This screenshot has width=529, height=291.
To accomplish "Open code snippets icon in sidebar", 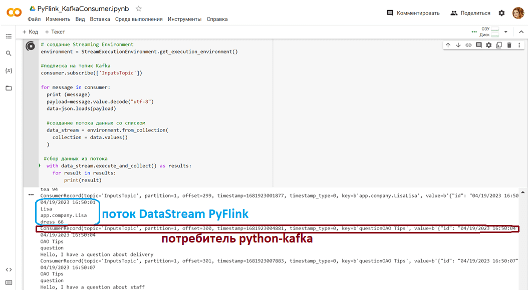I will click(9, 270).
